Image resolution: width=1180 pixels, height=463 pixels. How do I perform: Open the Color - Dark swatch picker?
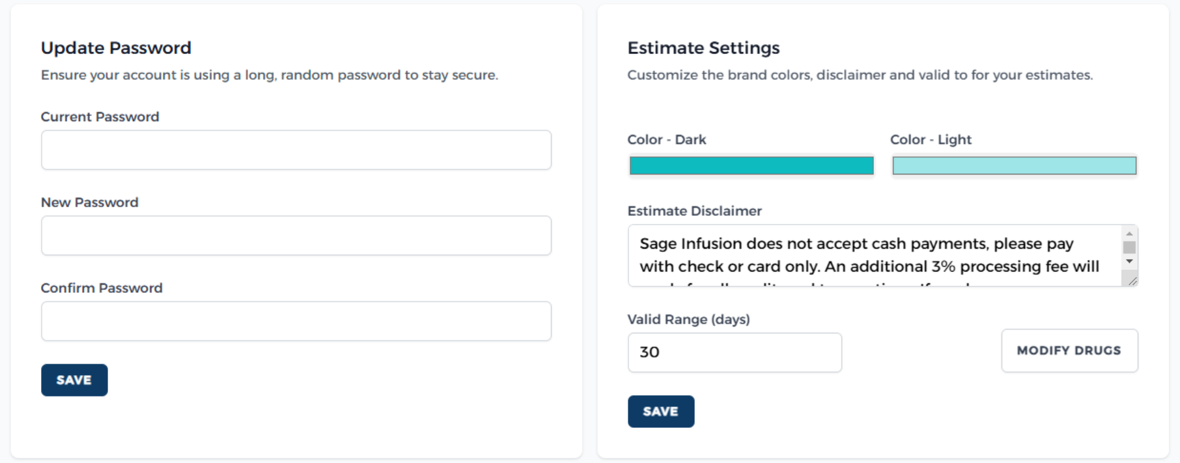[751, 165]
